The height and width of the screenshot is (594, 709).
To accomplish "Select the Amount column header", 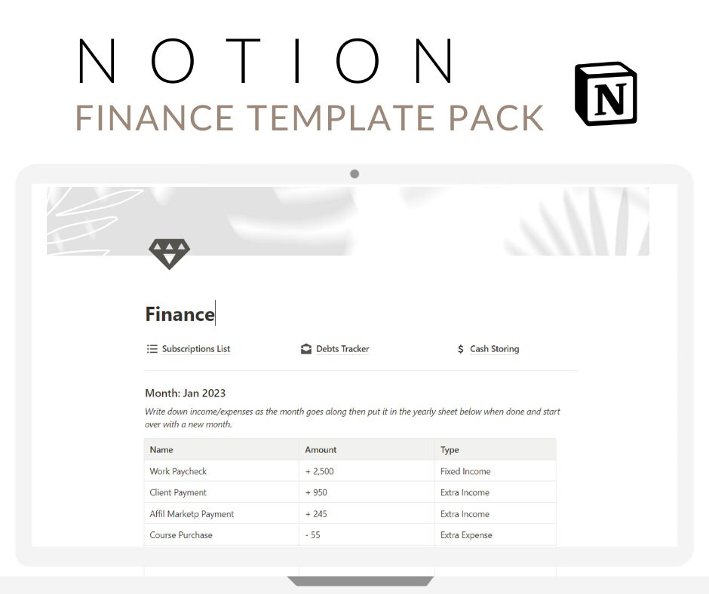I will [x=367, y=450].
